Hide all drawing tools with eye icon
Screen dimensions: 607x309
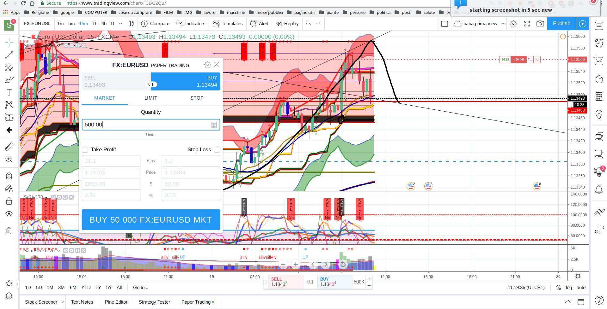coord(9,214)
